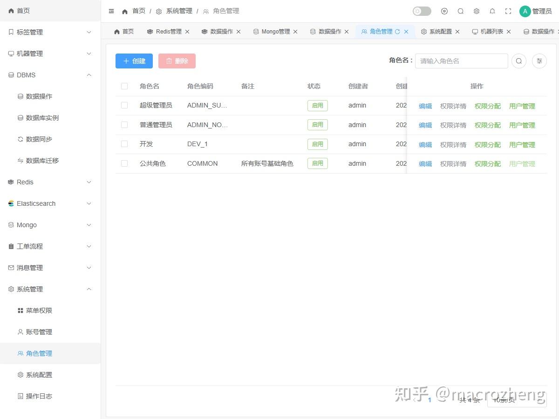Toggle the sidebar with the hamburger icon

[111, 11]
